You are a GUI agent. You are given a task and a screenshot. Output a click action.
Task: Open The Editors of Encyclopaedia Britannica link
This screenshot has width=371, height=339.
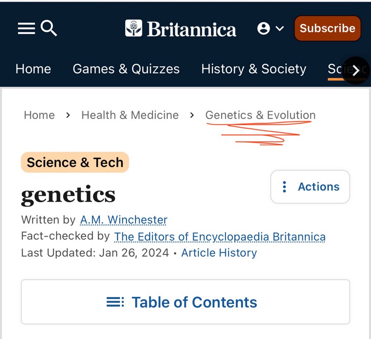coord(220,237)
